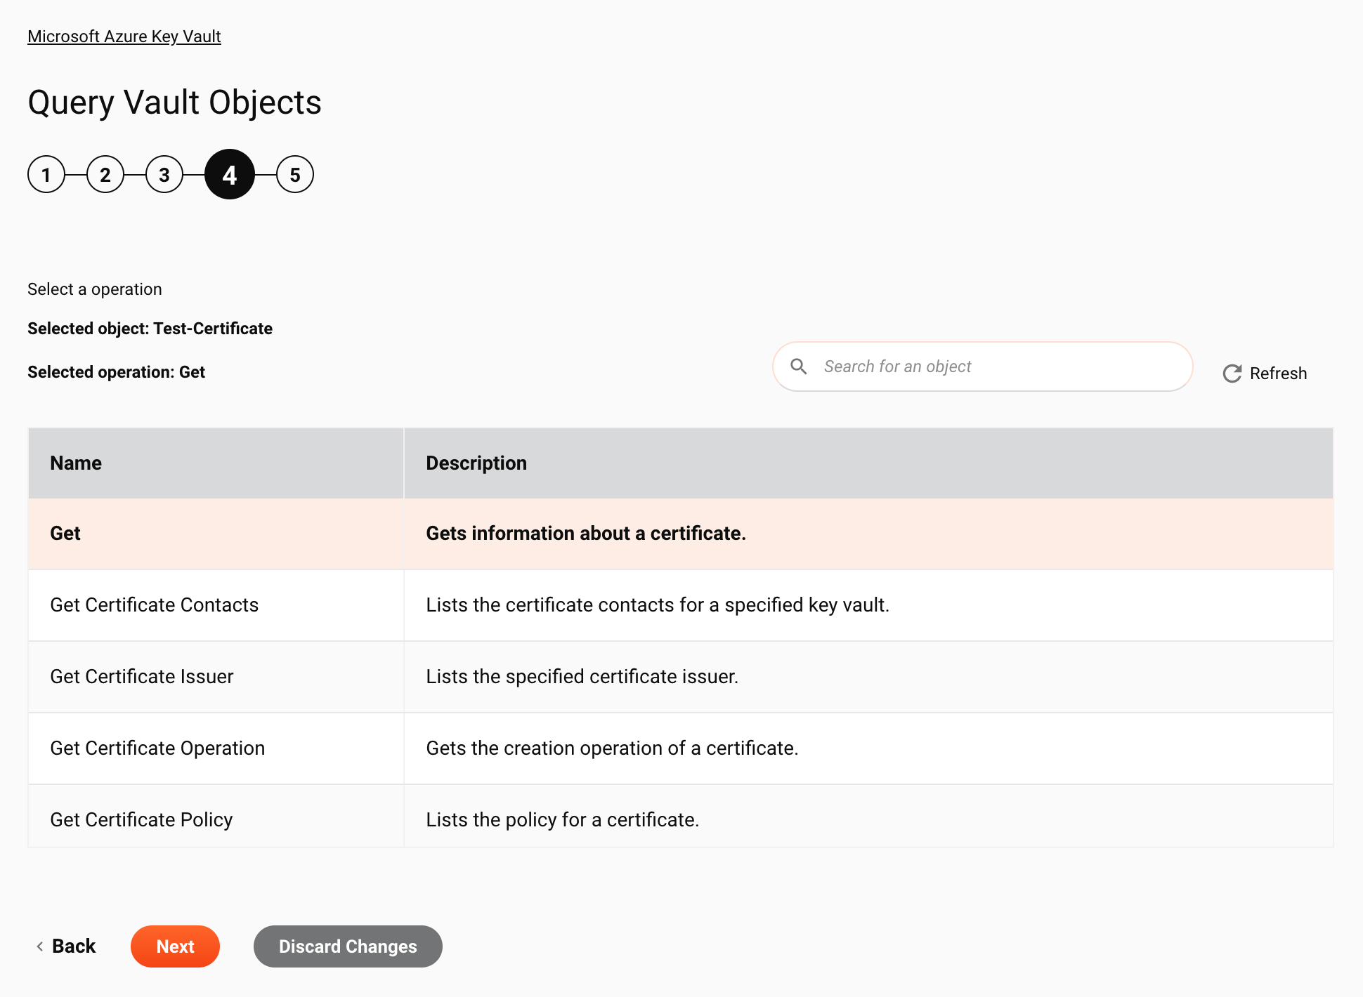The image size is (1363, 997).
Task: Select Get Certificate Contacts operation
Action: tap(153, 604)
